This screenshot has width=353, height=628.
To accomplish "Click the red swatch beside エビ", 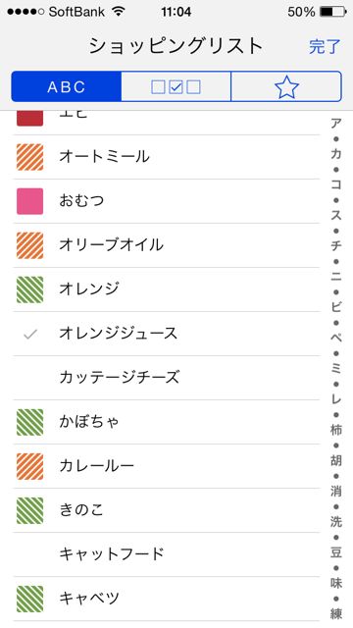I will (30, 118).
